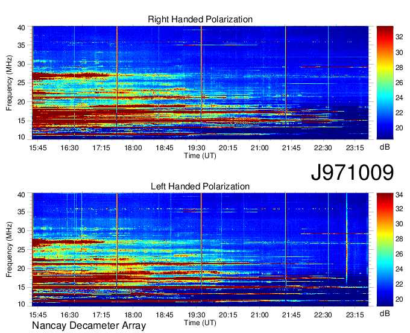Click the Right Handed Polarization spectrogram image

pyautogui.click(x=200, y=83)
